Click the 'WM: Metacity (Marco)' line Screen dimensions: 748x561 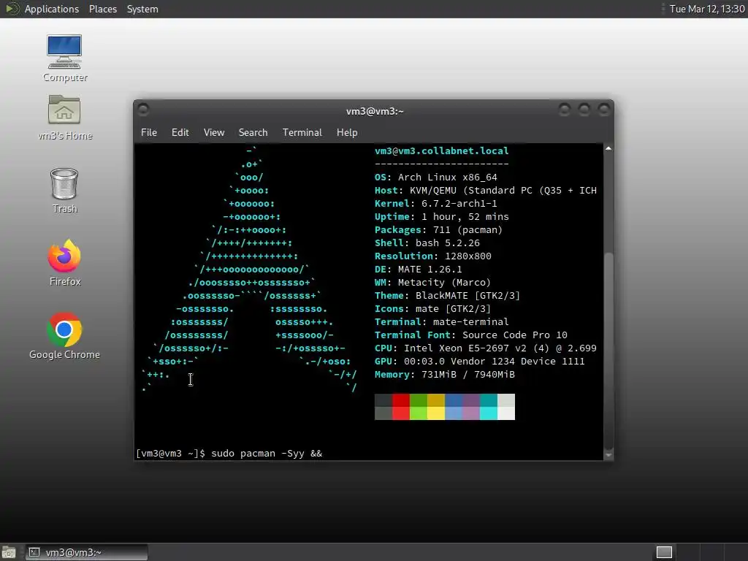point(432,283)
